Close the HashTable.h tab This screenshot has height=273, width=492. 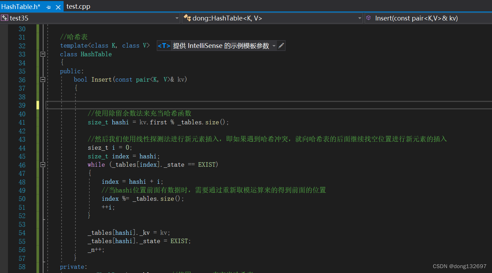(58, 7)
